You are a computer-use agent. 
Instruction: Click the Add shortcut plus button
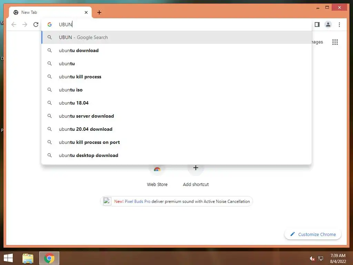[x=196, y=168]
